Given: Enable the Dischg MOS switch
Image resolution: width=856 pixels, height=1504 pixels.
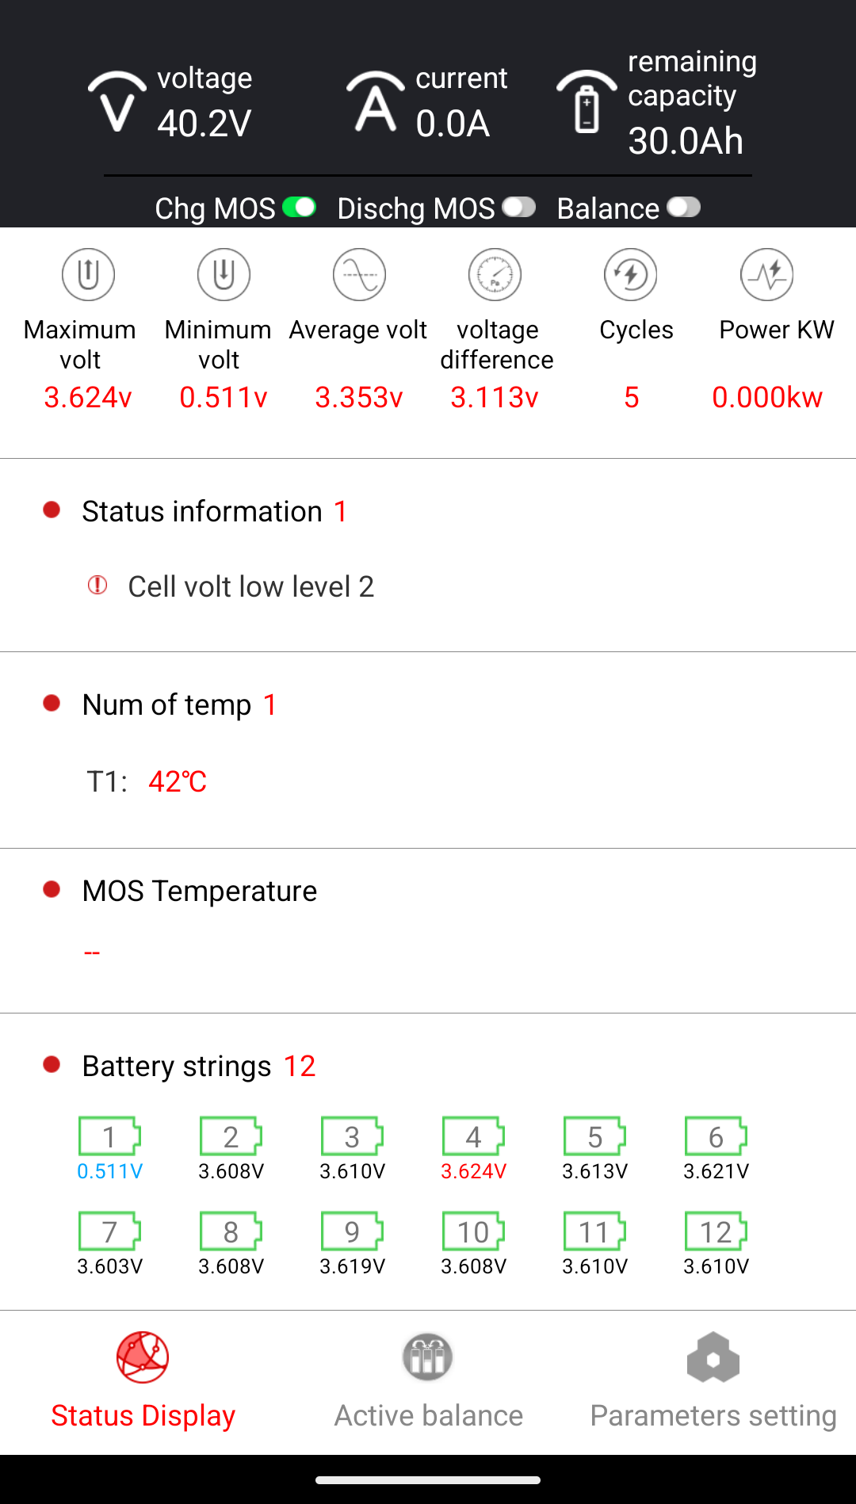Looking at the screenshot, I should point(519,208).
